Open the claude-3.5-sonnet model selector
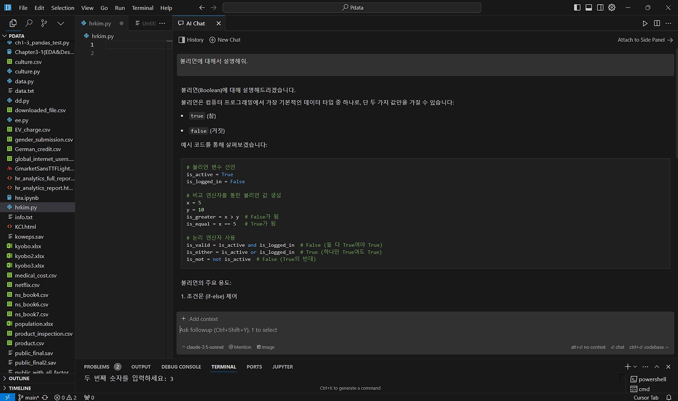 click(x=204, y=347)
